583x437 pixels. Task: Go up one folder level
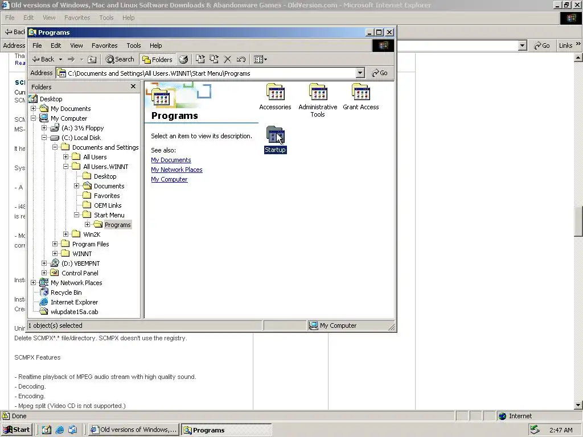click(x=92, y=59)
